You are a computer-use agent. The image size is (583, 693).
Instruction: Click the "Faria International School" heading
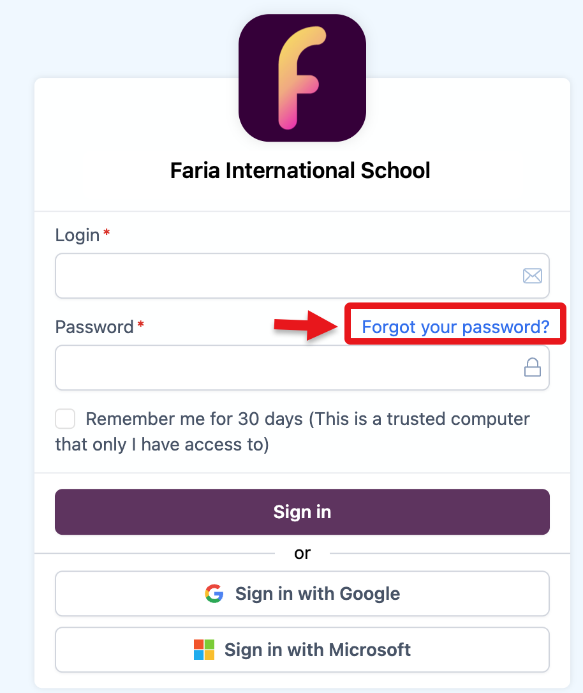(300, 170)
